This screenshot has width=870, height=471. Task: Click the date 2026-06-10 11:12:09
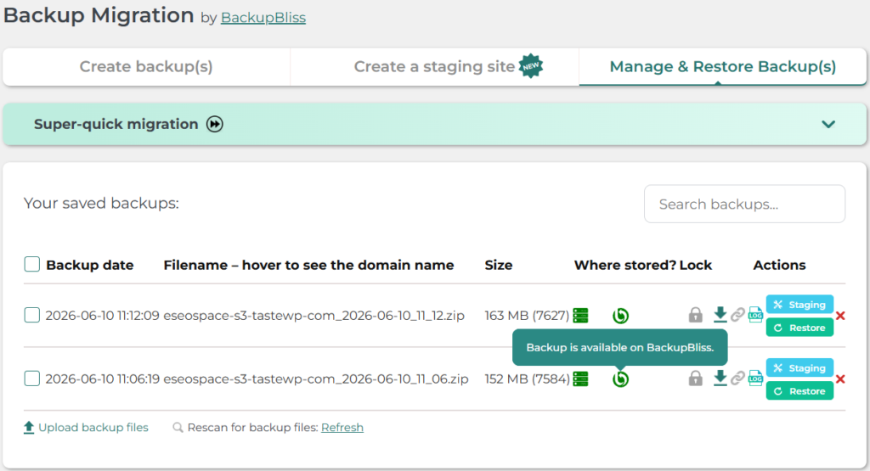click(102, 316)
